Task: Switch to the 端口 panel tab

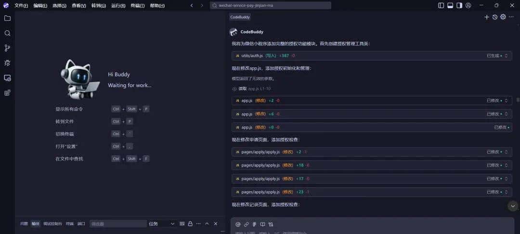Action: [81, 224]
